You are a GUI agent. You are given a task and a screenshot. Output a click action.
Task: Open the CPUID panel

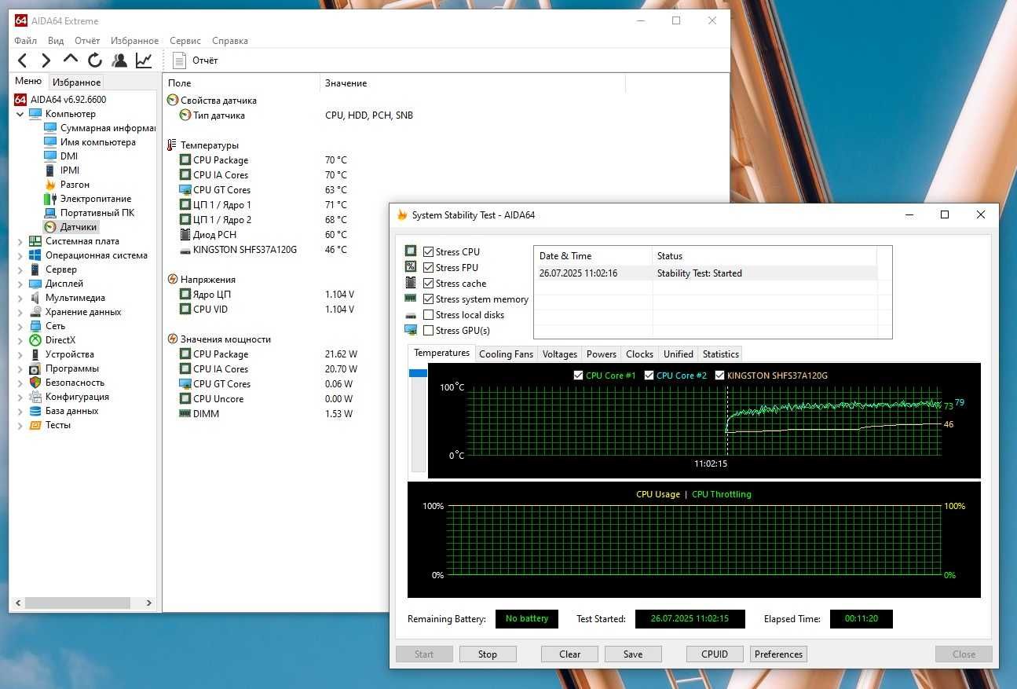click(715, 654)
